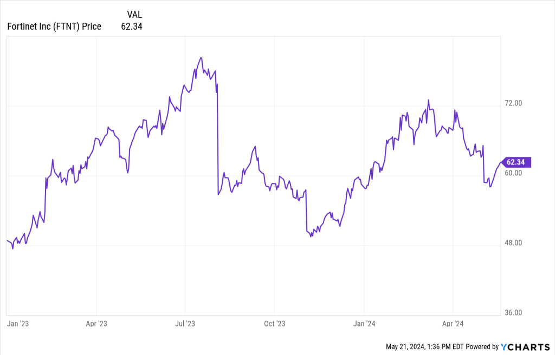Select the Jul '23 x-axis label
Viewport: 555px width, 355px height.
(185, 324)
